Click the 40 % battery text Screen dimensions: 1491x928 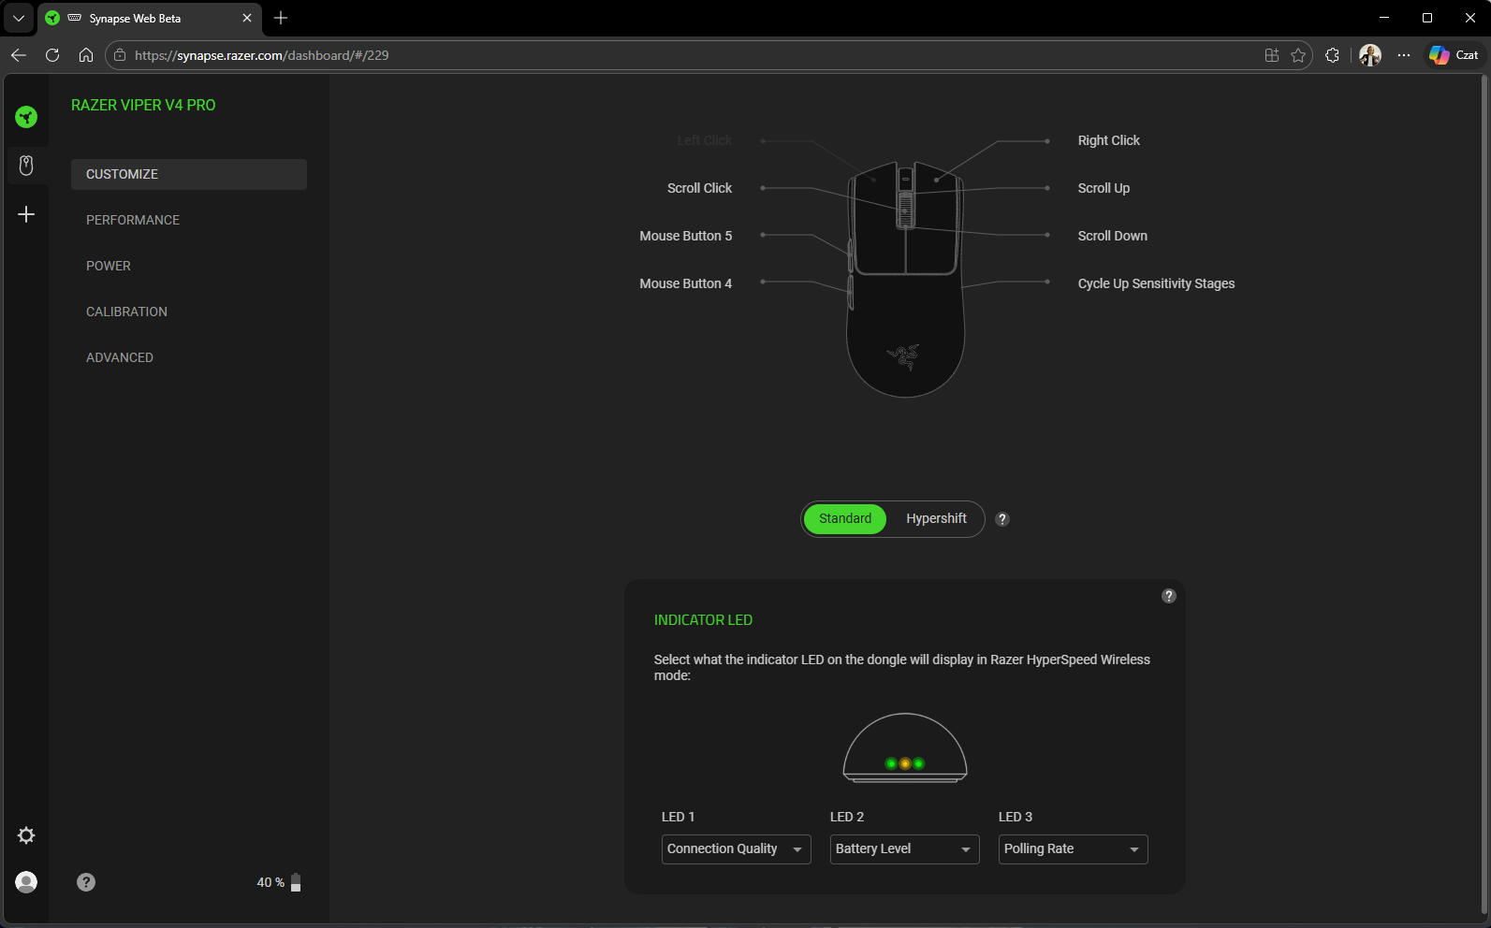pos(270,882)
